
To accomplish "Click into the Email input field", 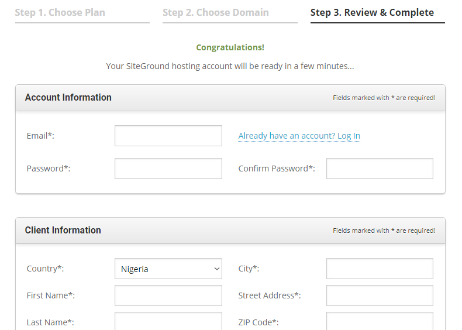I will [168, 136].
